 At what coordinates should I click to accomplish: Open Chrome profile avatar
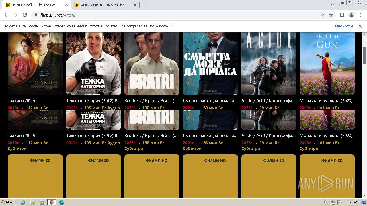(351, 15)
